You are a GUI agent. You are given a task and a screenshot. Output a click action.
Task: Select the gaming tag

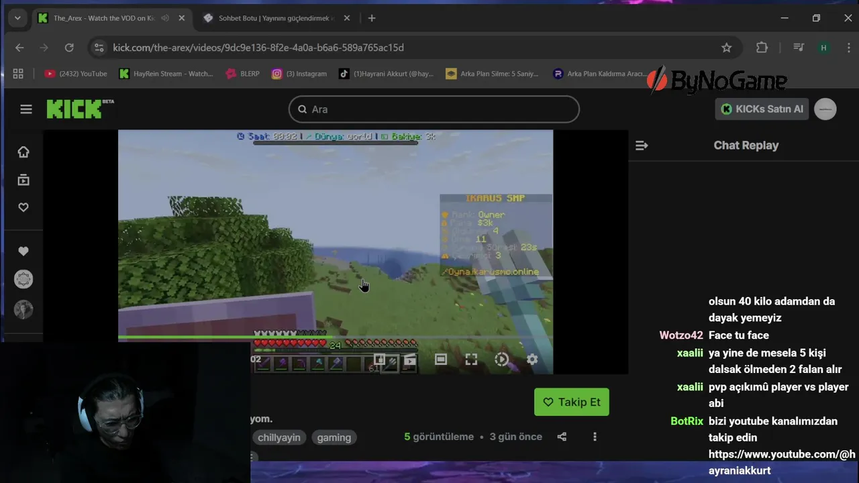click(334, 437)
